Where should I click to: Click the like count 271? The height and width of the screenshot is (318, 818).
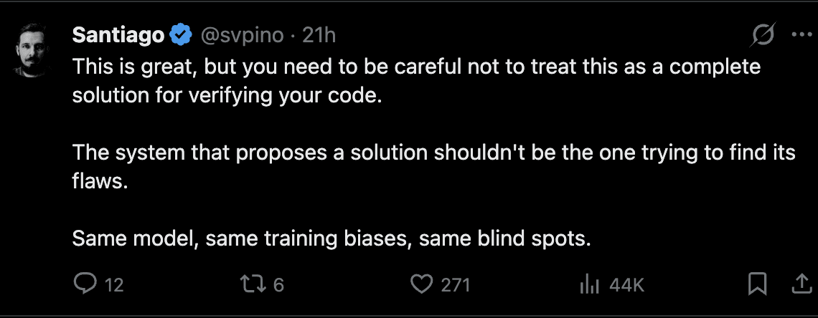[455, 285]
